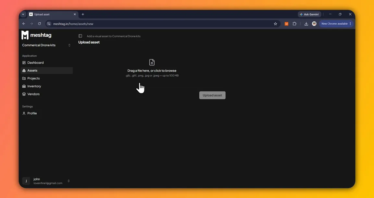Screen dimensions: 374x198
Task: Click the 'Add a visual asset to Commerical Drone kits' text
Action: click(x=114, y=36)
